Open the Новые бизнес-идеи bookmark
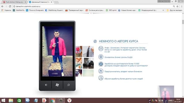 [127, 10]
